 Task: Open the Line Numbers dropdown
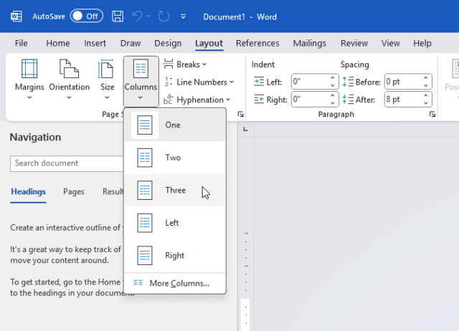[x=199, y=82]
